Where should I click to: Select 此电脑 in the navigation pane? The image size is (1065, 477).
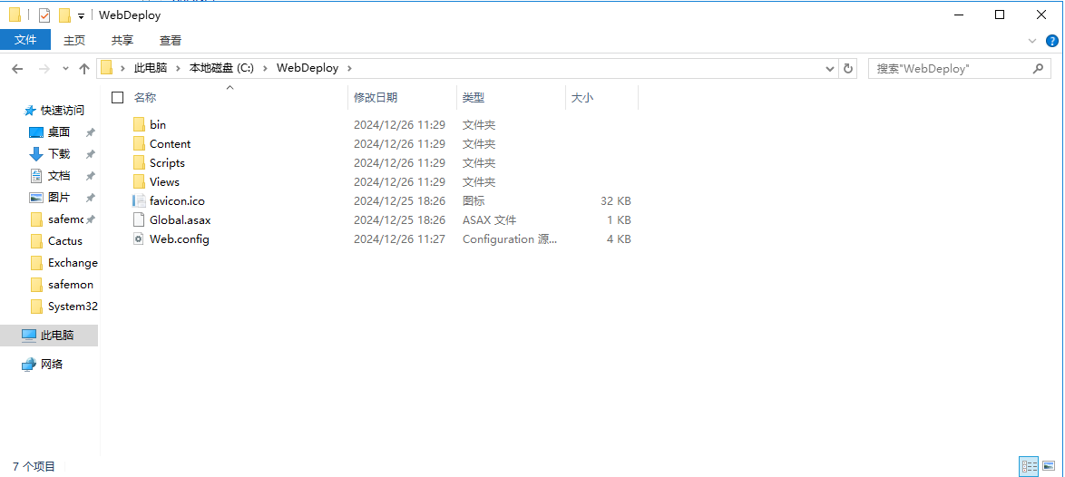(x=56, y=336)
